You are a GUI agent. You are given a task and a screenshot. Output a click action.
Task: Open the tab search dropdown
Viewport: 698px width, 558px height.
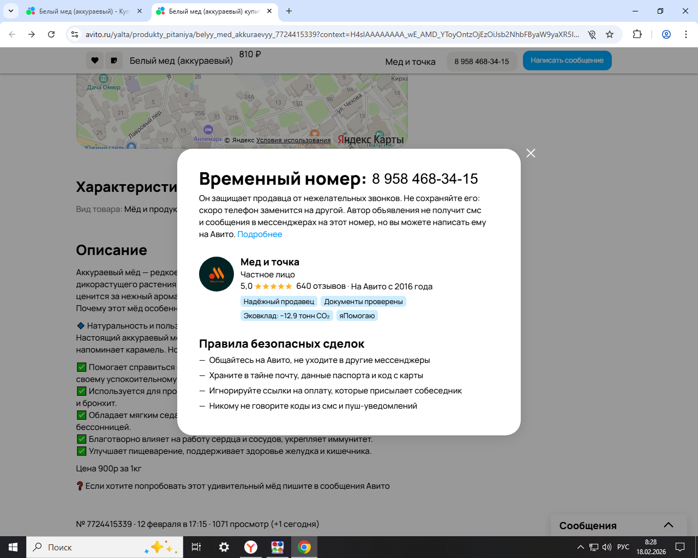coord(10,11)
